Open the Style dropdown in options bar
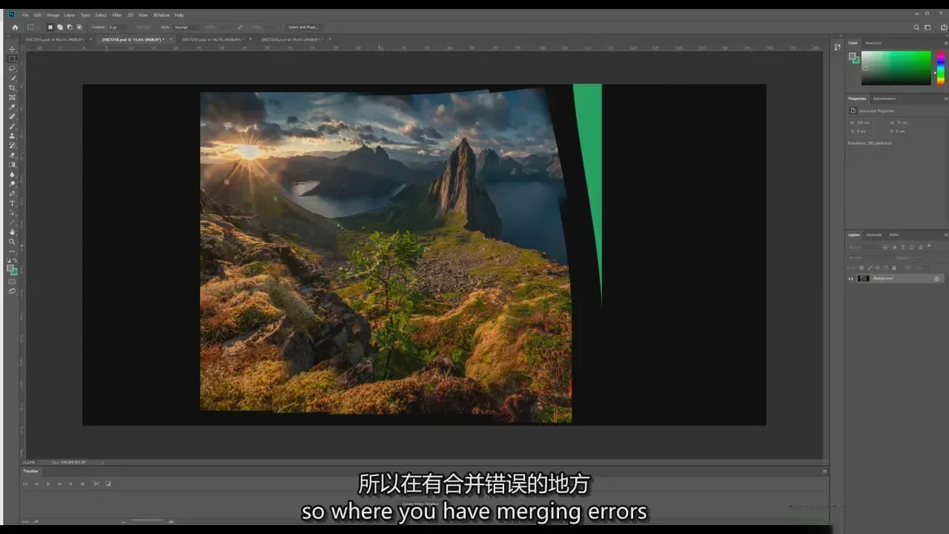This screenshot has width=949, height=534. (185, 27)
